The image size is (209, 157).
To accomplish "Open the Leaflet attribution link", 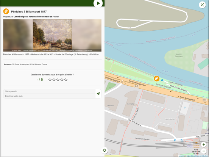I will point(181,156).
